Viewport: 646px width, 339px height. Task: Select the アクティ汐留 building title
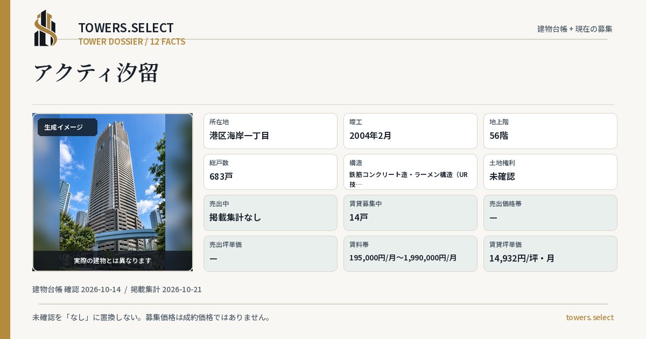pyautogui.click(x=96, y=73)
